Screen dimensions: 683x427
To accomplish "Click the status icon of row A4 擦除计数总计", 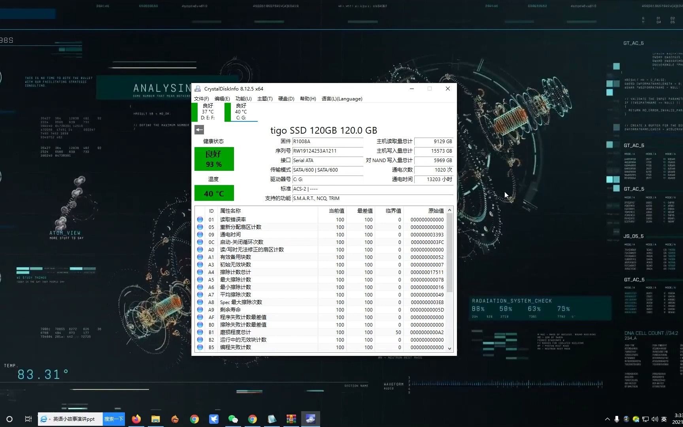I will tap(200, 272).
